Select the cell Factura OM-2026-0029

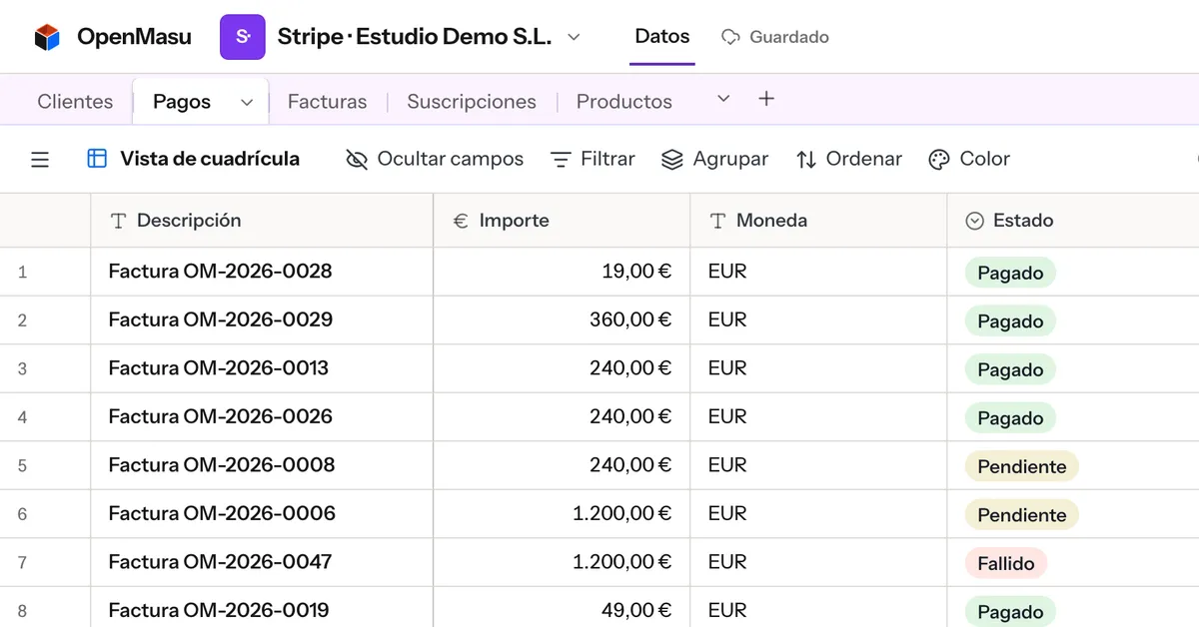(x=262, y=319)
